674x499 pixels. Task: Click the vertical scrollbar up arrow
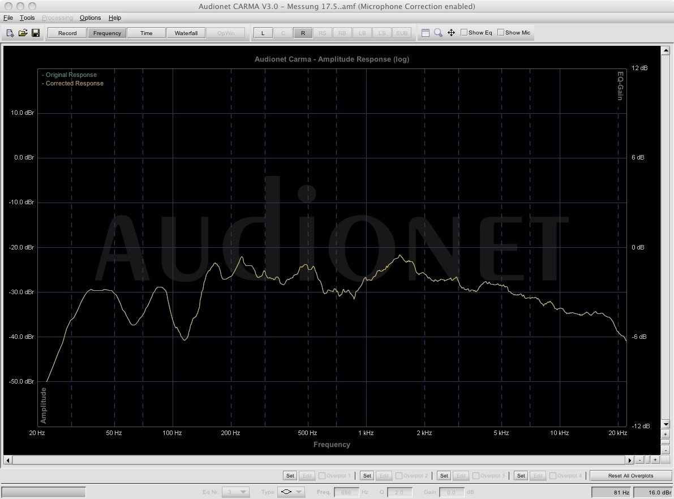[x=666, y=51]
